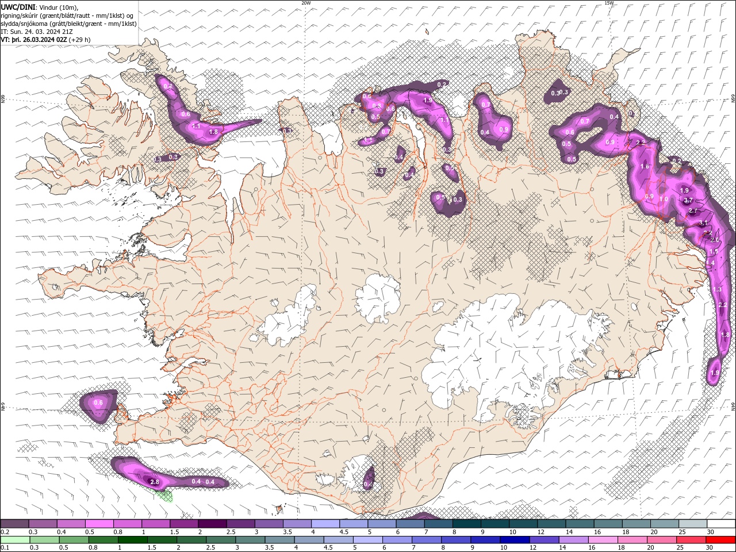Click the darkest green lower swatch at 1
736x552 pixels.
pos(132,540)
